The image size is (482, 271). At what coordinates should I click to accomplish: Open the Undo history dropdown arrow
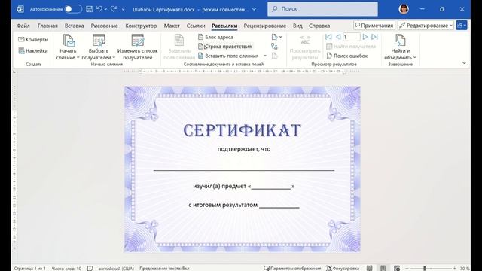tap(105, 9)
